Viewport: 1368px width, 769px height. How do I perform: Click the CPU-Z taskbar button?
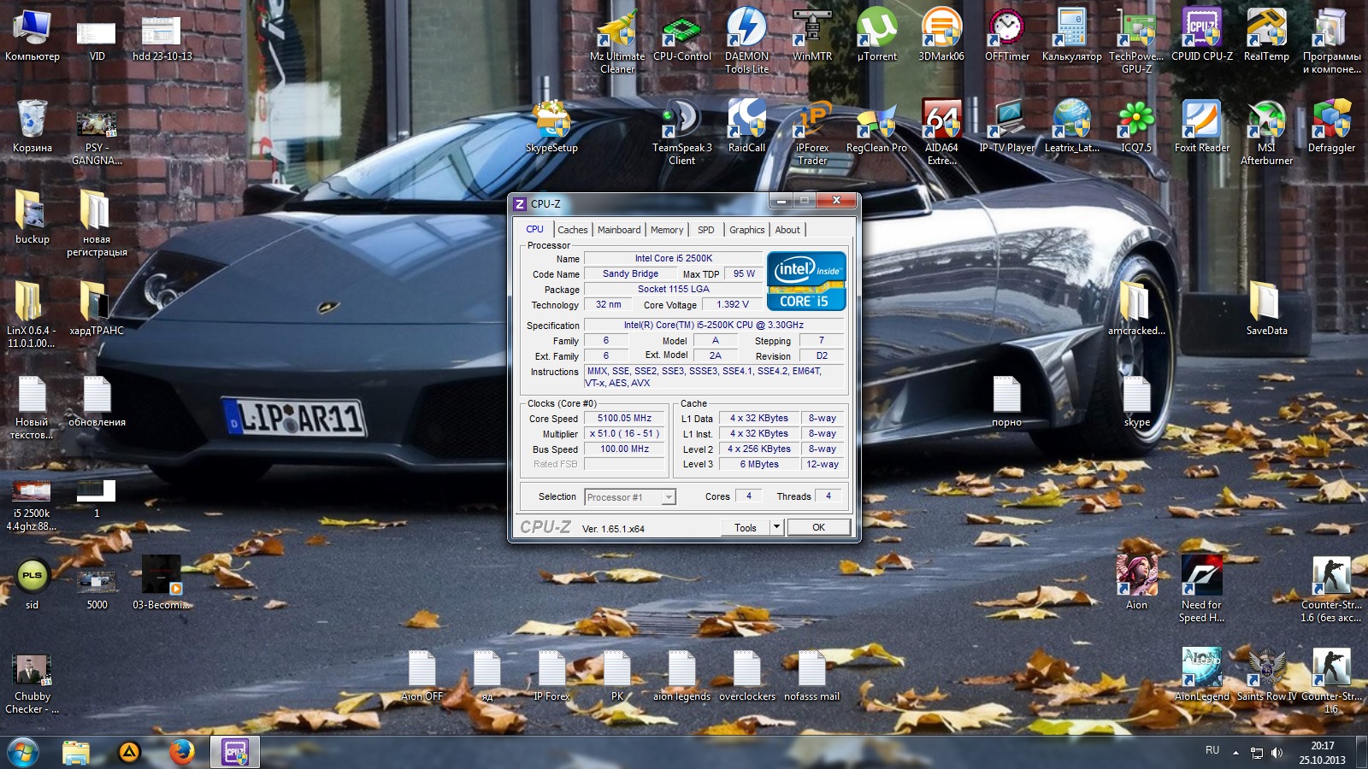(234, 752)
